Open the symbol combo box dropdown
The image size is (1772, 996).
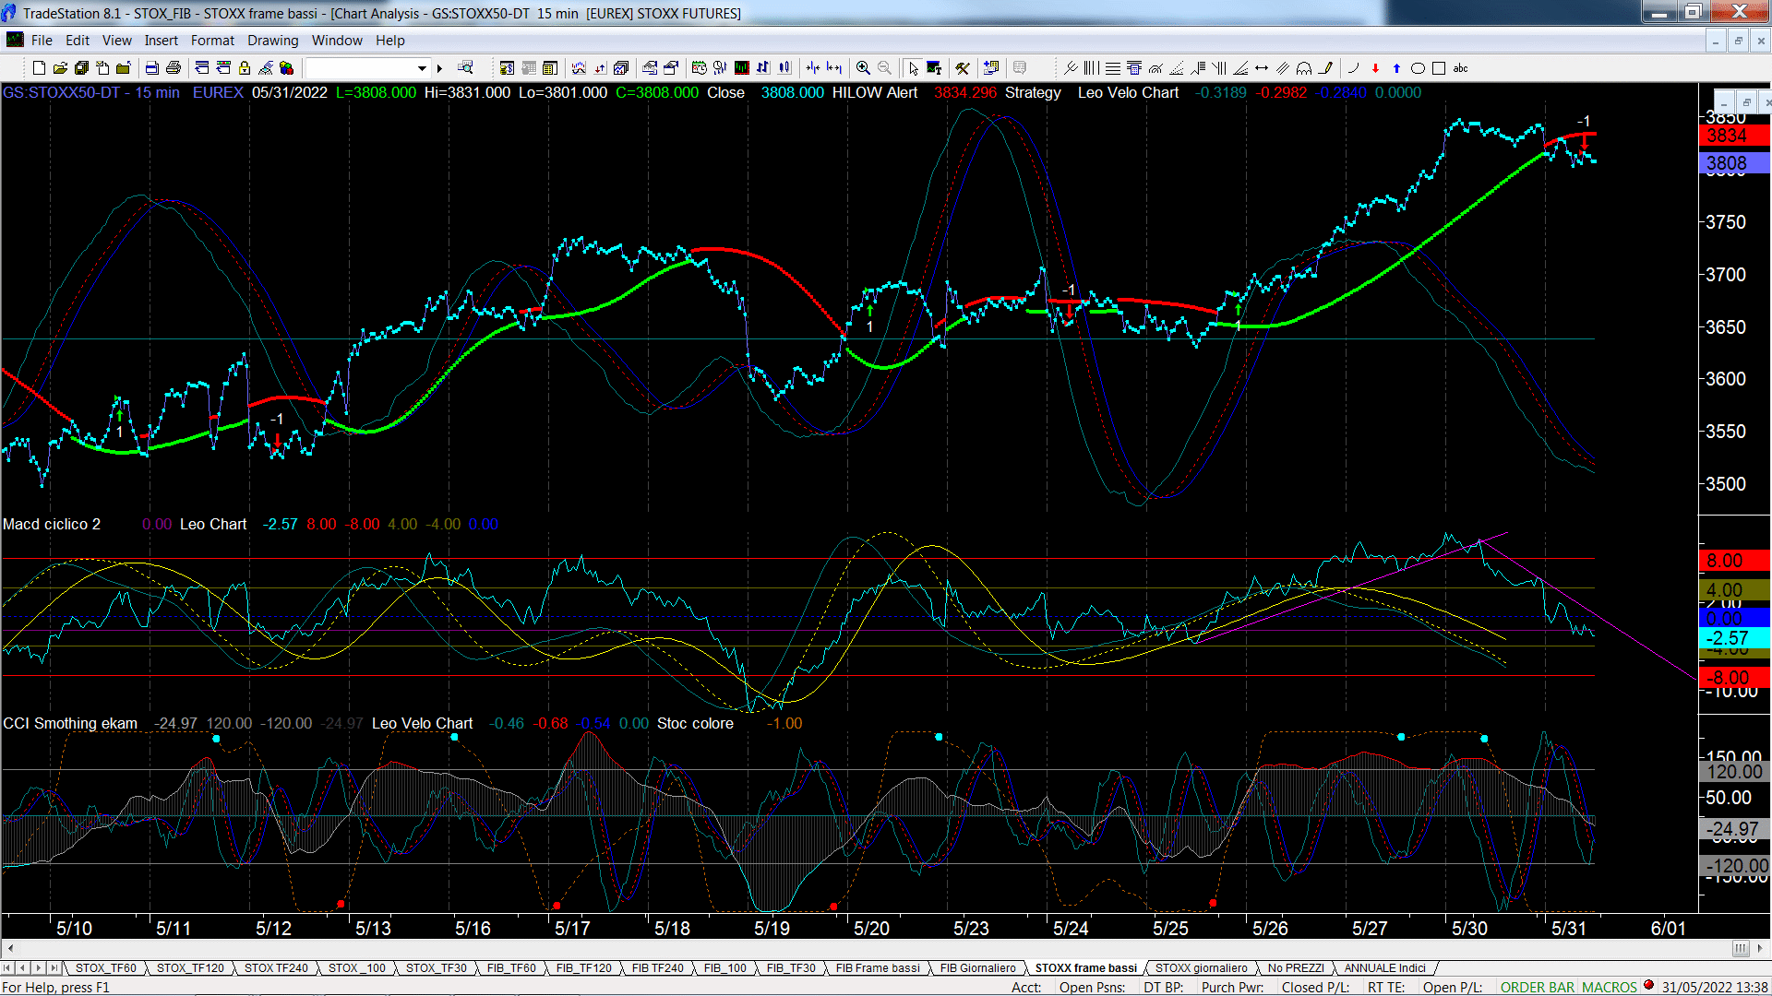click(x=422, y=68)
